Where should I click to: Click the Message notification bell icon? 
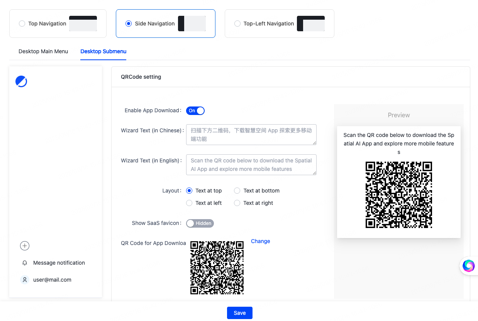(x=25, y=263)
